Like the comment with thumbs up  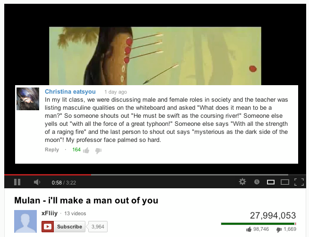coord(86,150)
